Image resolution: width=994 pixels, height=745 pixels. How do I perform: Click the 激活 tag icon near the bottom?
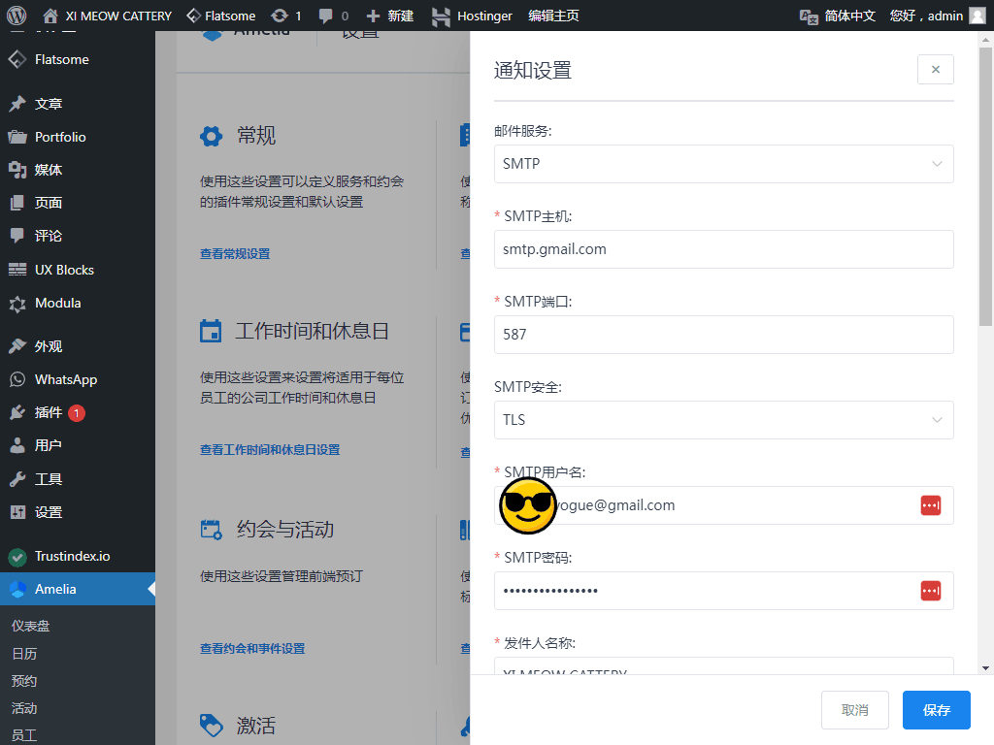211,725
